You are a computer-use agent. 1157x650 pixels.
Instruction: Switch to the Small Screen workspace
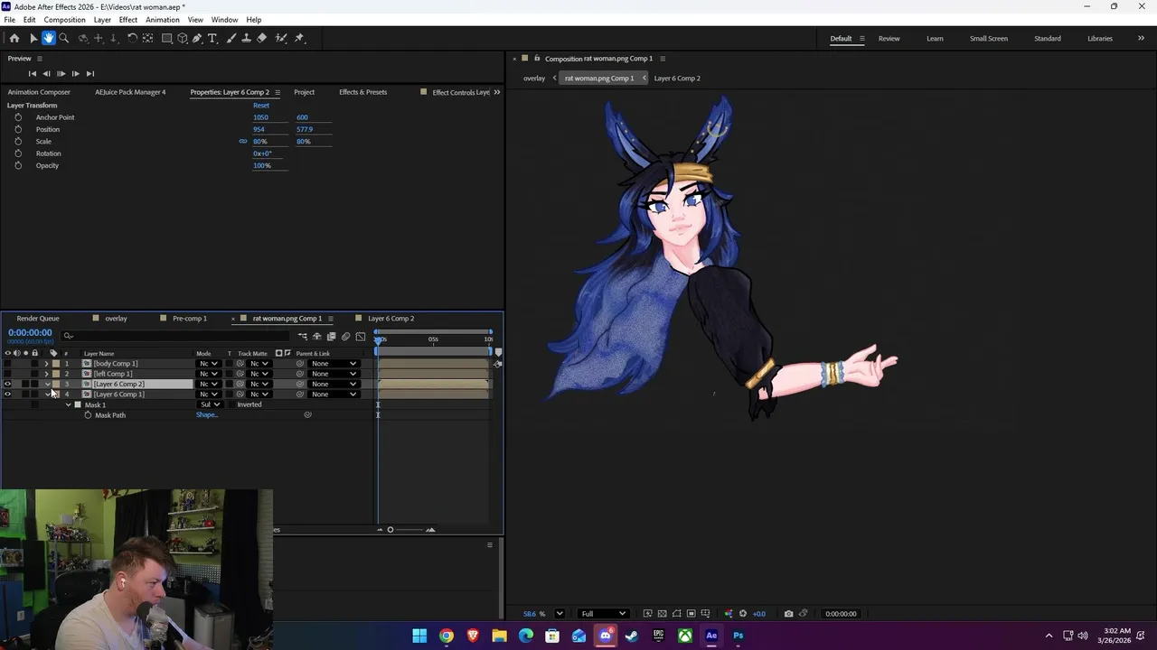click(989, 39)
